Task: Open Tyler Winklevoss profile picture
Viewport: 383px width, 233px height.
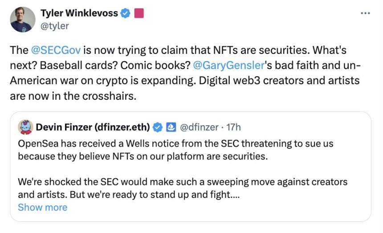Action: 23,20
